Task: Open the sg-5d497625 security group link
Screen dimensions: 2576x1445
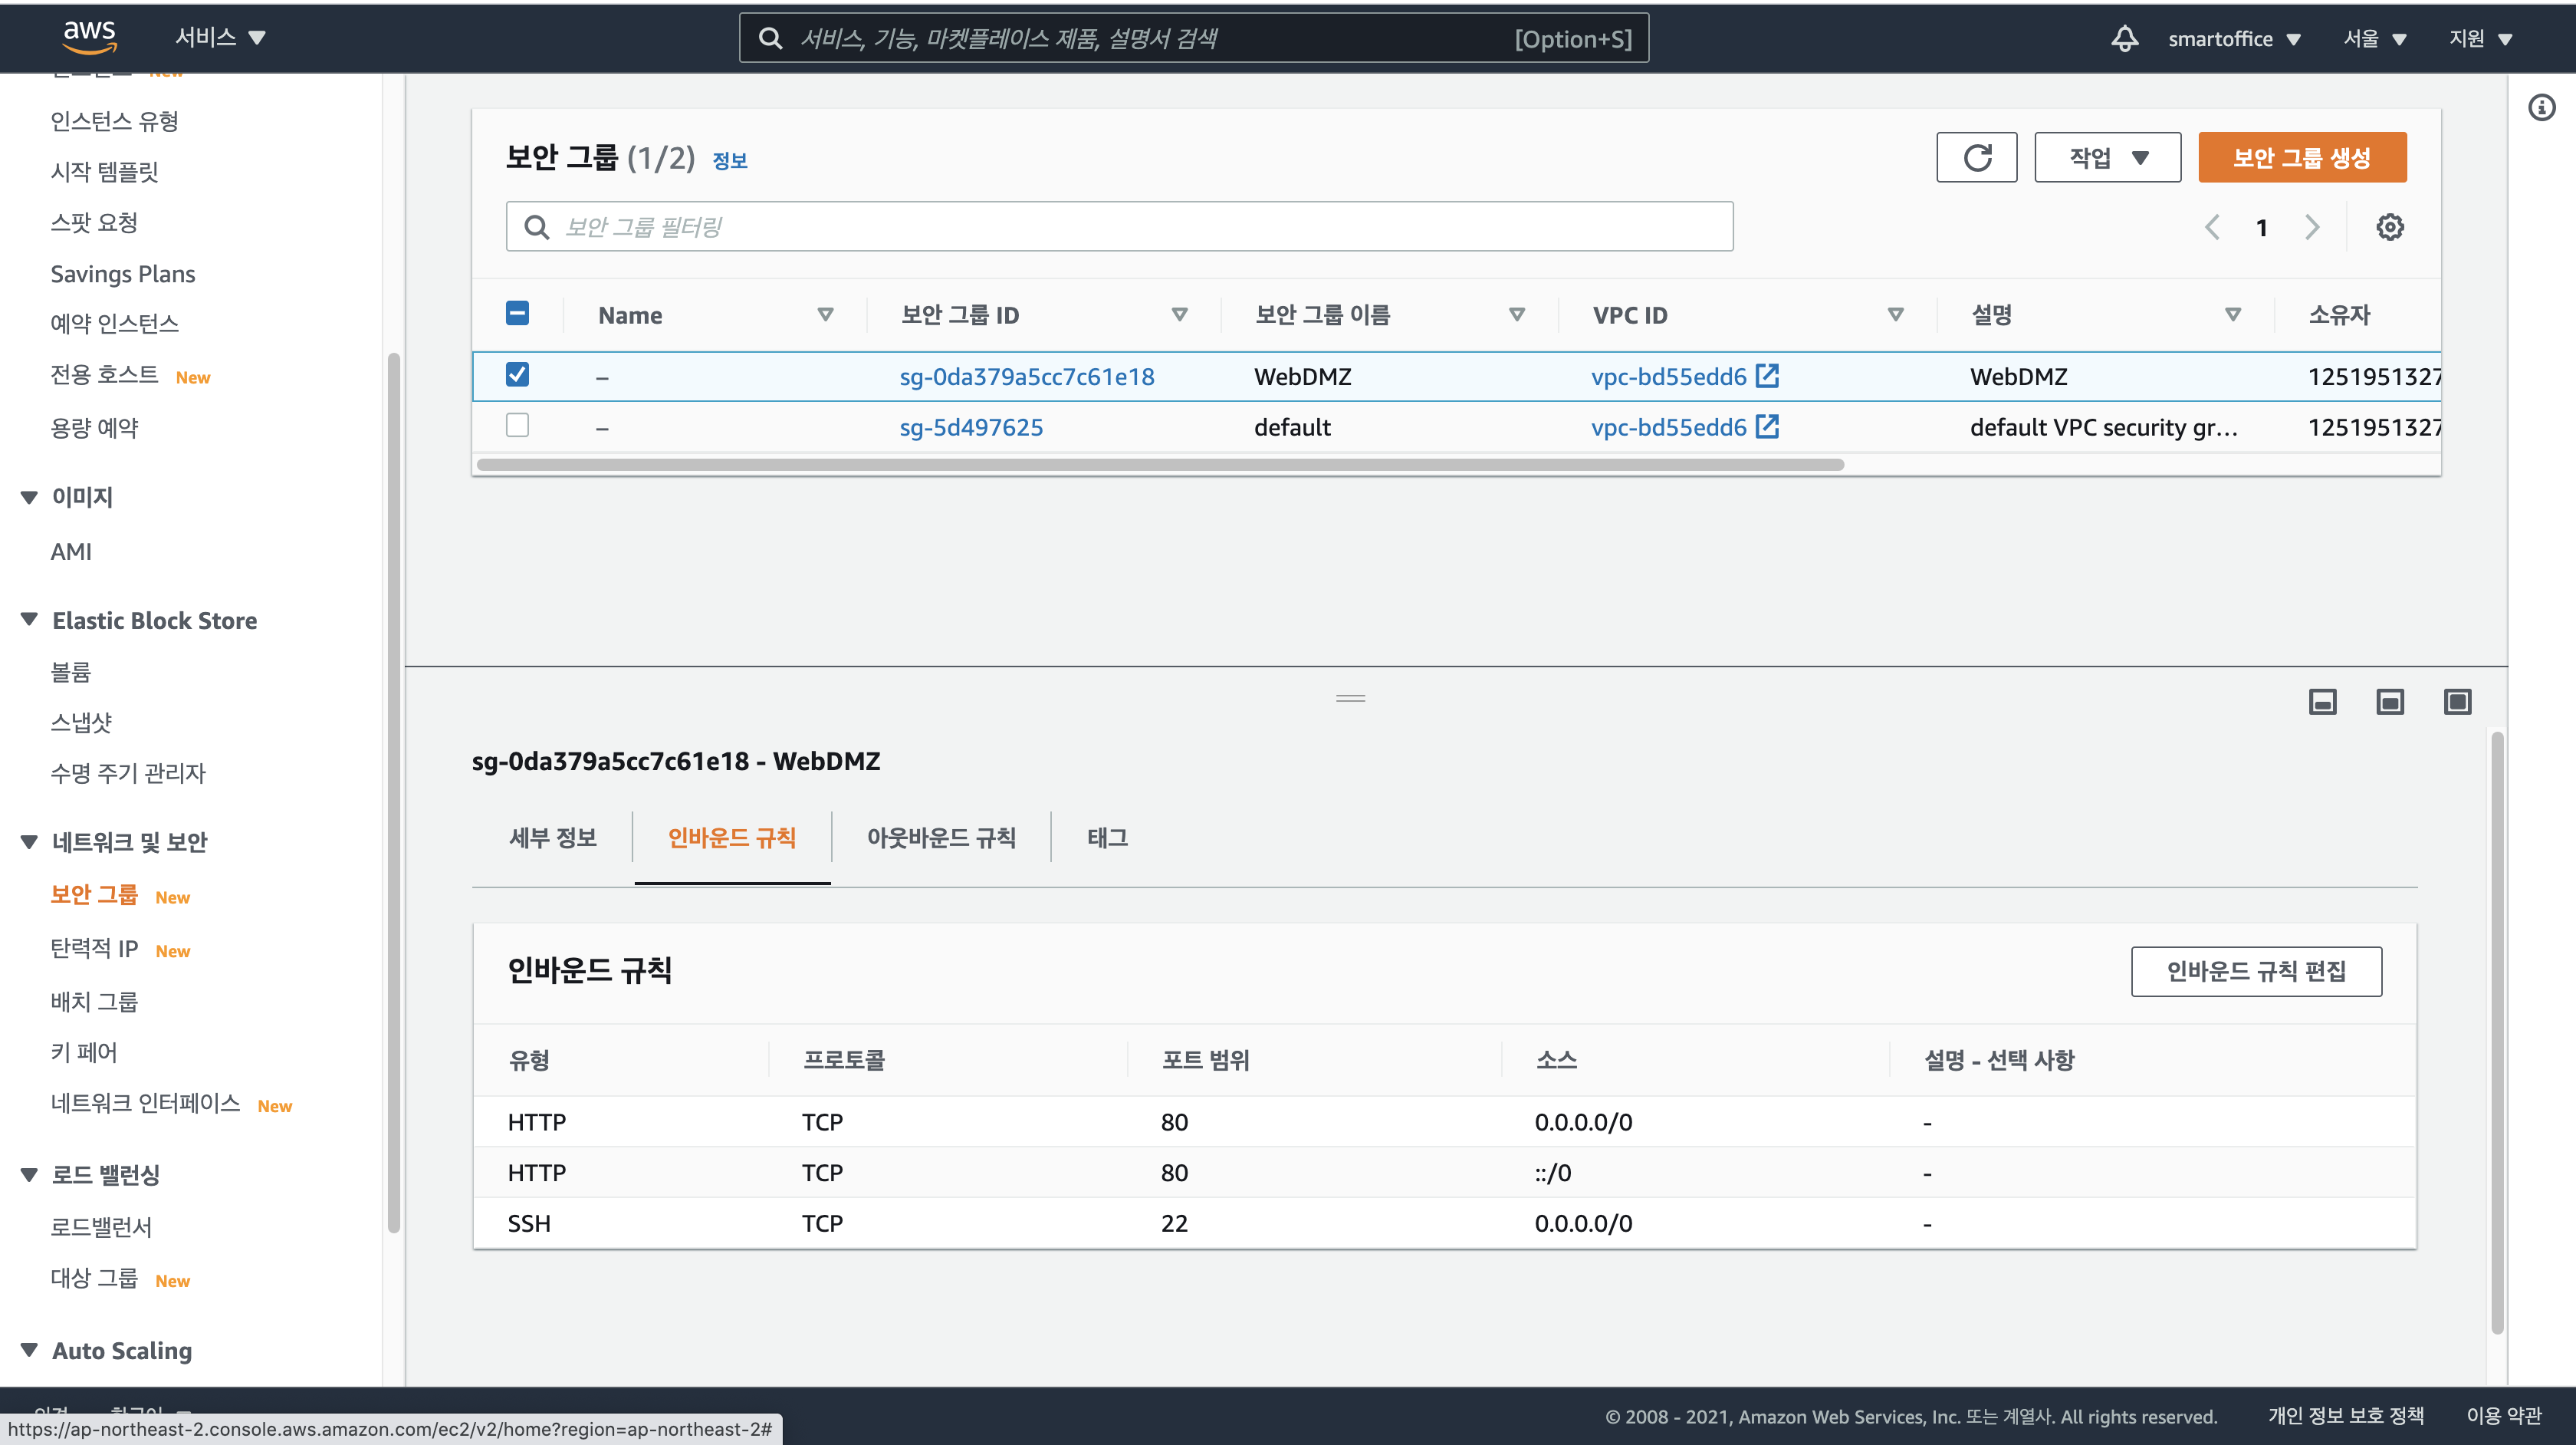Action: pyautogui.click(x=971, y=427)
